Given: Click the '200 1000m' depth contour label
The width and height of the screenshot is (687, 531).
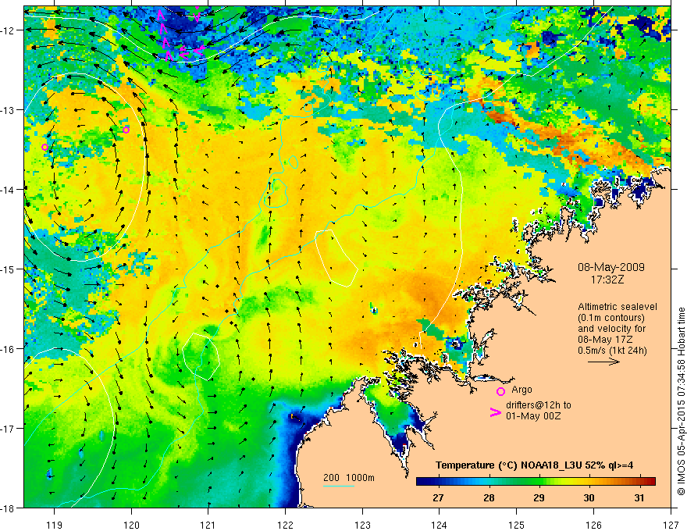Looking at the screenshot, I should pos(349,478).
